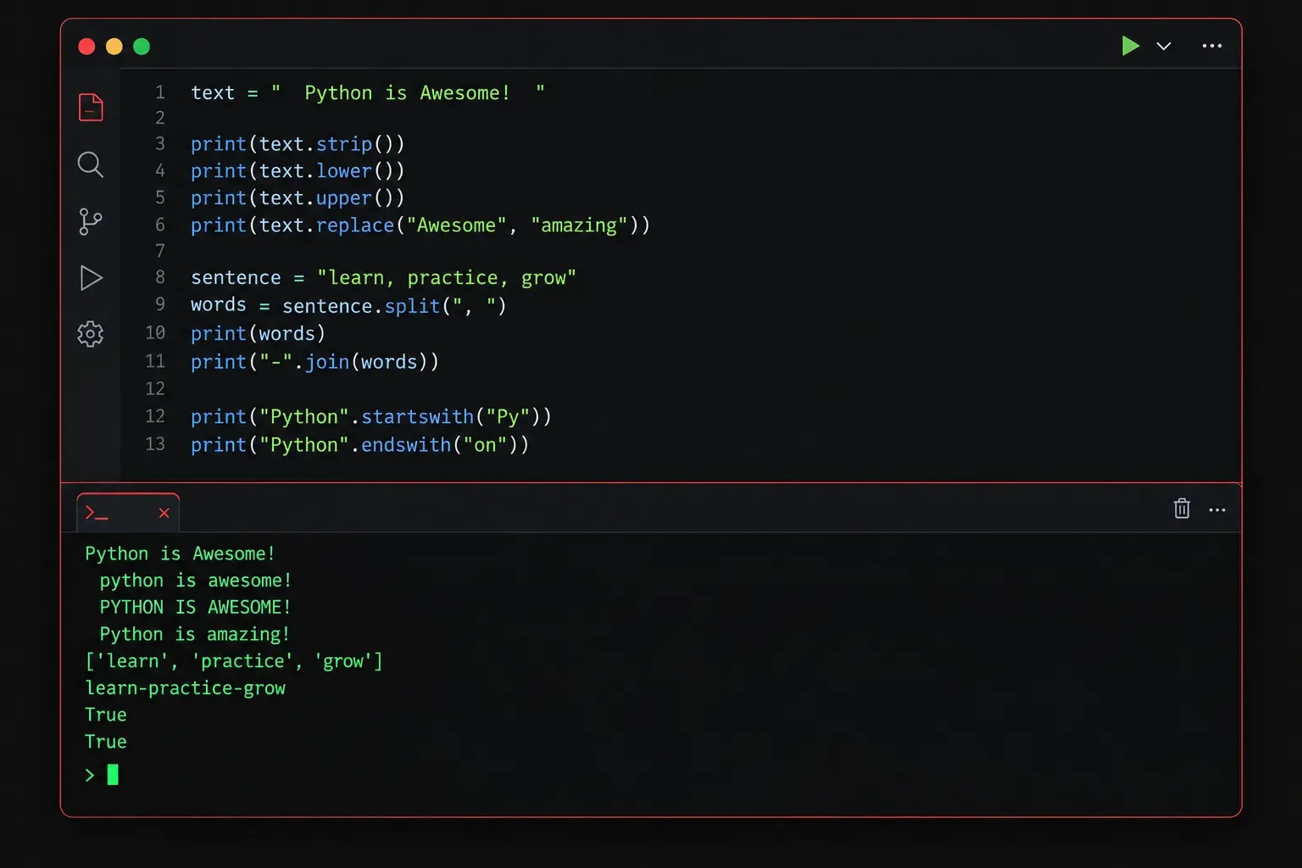This screenshot has height=868, width=1302.
Task: Clear the terminal using the trash icon
Action: coord(1182,509)
